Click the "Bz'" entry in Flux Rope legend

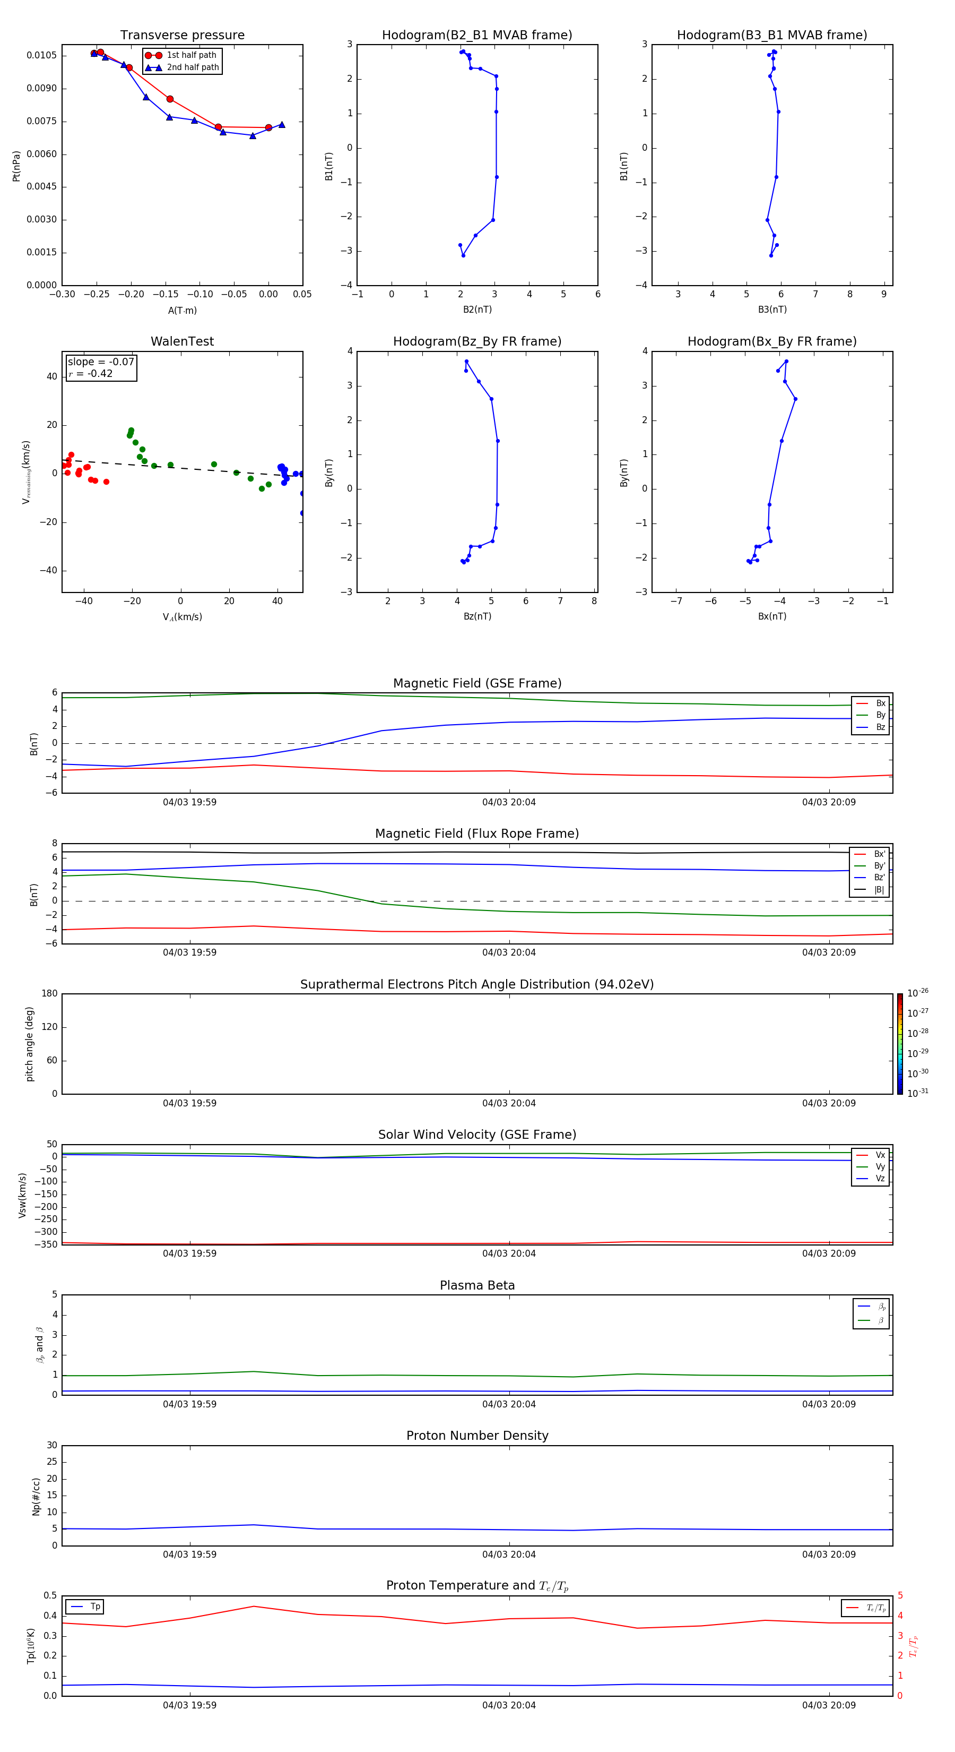870,878
